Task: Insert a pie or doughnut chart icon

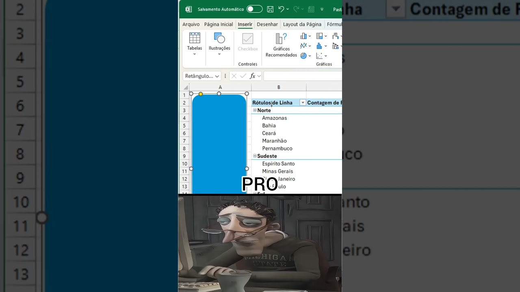Action: 303,56
